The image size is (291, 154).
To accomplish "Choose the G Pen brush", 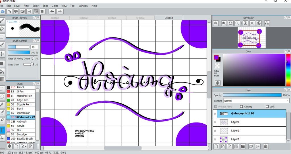I will [x=21, y=92].
